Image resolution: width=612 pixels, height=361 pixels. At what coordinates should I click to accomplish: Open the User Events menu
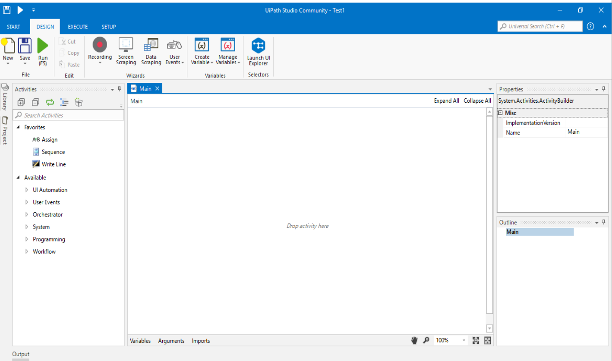[174, 51]
